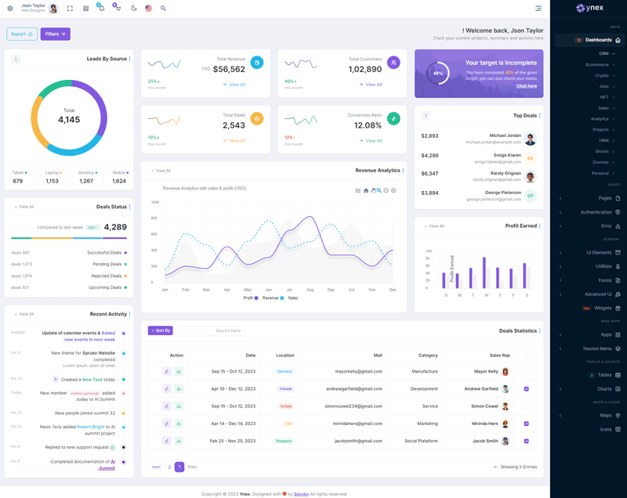Image resolution: width=627 pixels, height=498 pixels.
Task: Click the Search Here input field
Action: [x=212, y=330]
